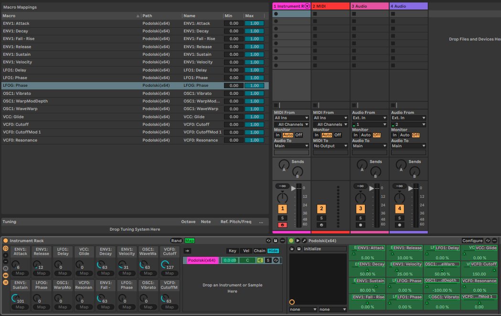501x316 pixels.
Task: Show or hide macro controls icon
Action: pyautogui.click(x=5, y=248)
